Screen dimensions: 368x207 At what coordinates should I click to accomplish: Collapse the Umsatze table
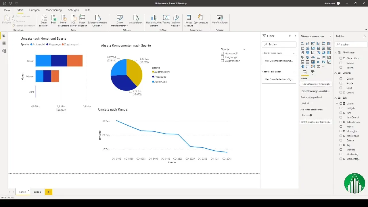[x=336, y=73]
